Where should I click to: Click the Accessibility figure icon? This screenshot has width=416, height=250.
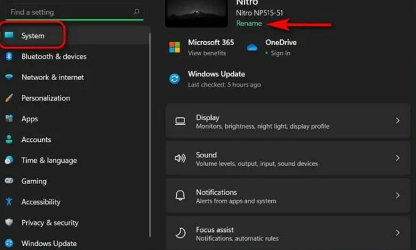click(9, 202)
